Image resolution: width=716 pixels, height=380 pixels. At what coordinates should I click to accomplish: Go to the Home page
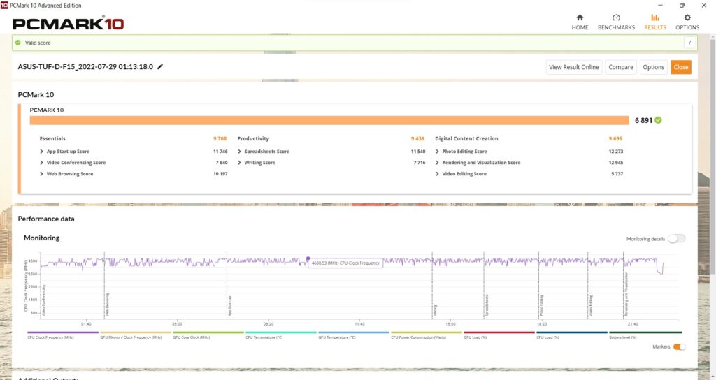click(580, 22)
